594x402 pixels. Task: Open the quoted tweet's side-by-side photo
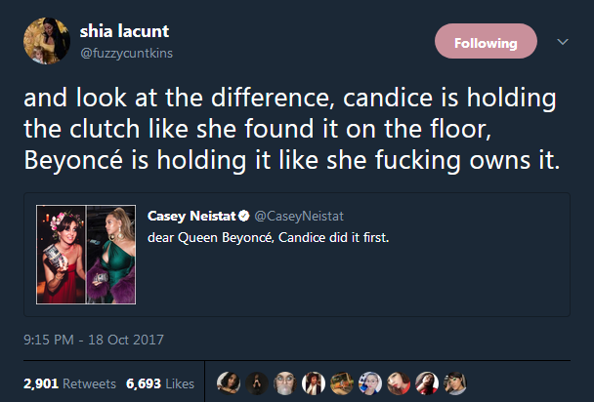87,253
